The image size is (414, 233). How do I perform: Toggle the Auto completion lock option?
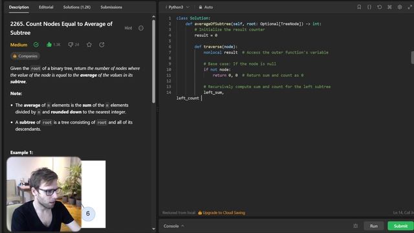(206, 7)
